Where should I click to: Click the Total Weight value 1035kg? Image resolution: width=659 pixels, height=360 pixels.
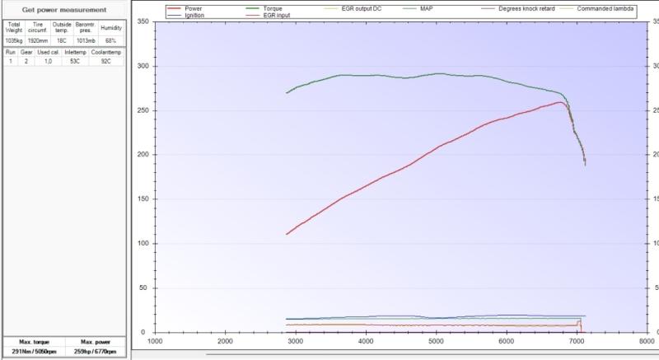14,40
